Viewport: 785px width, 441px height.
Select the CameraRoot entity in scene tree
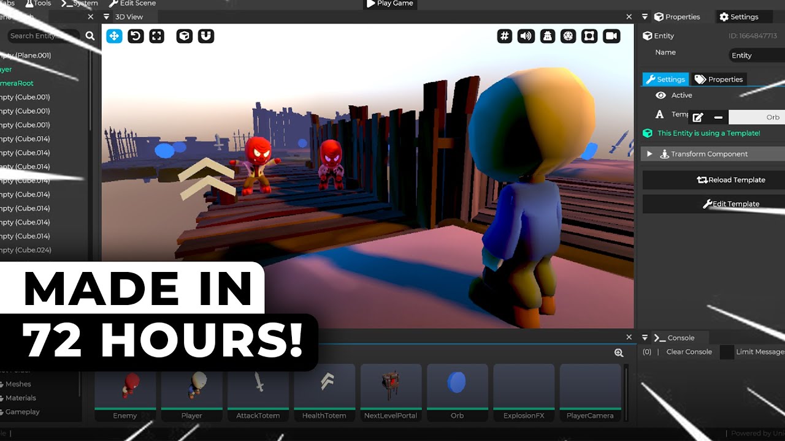tap(17, 83)
